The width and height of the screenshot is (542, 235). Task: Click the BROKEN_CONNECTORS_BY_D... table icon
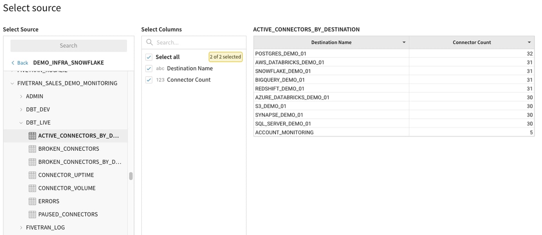pos(32,162)
